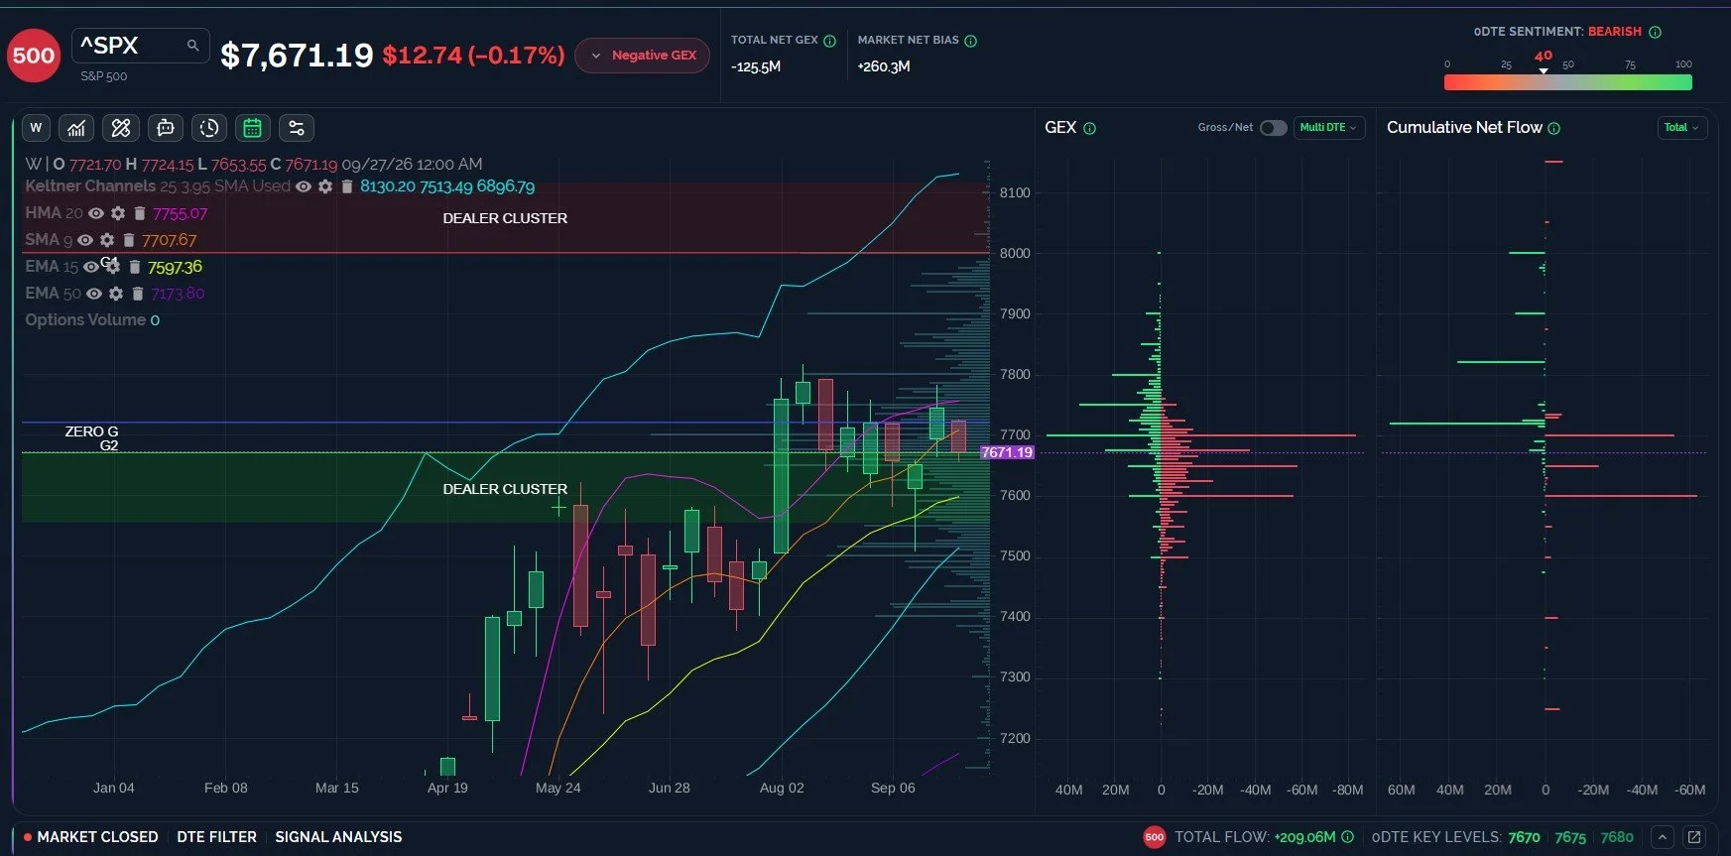The width and height of the screenshot is (1731, 856).
Task: Open the W timeframe selector
Action: coord(36,128)
